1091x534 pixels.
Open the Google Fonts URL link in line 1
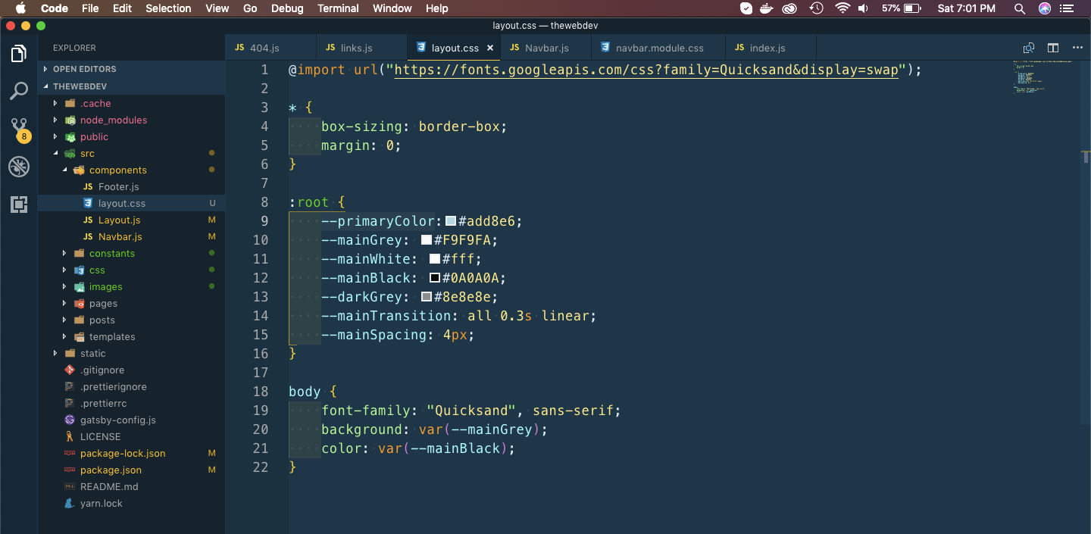(646, 70)
